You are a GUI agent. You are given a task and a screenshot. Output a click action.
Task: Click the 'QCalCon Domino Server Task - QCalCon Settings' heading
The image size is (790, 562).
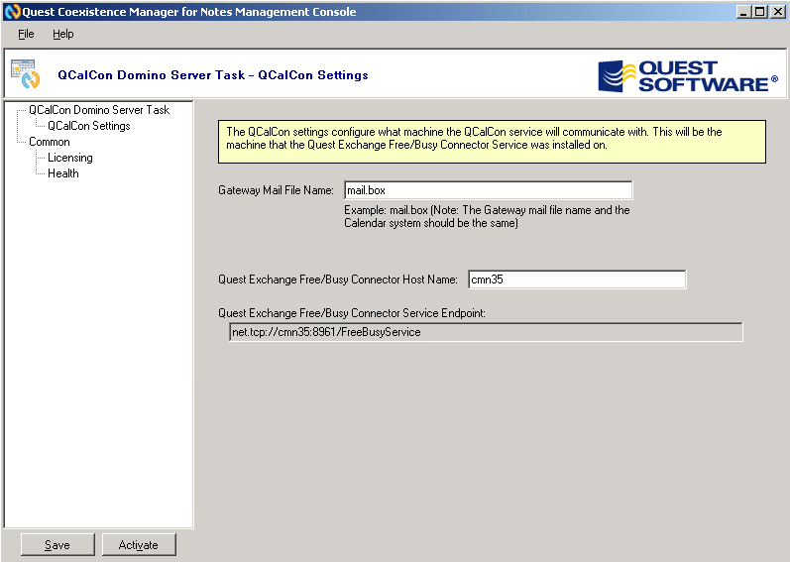click(x=212, y=75)
